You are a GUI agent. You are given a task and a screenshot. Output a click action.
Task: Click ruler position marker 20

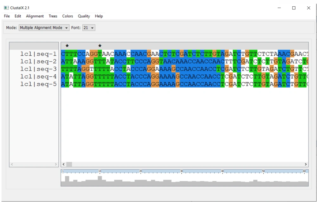(140, 171)
